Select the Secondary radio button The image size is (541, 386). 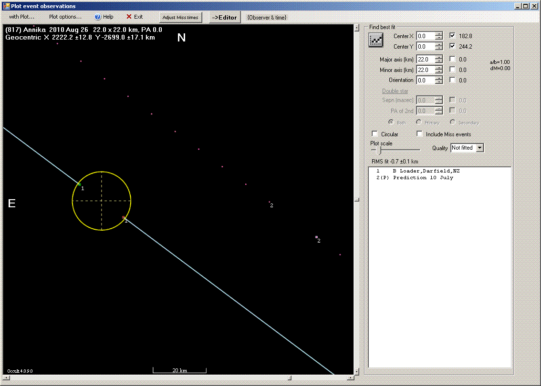point(452,122)
